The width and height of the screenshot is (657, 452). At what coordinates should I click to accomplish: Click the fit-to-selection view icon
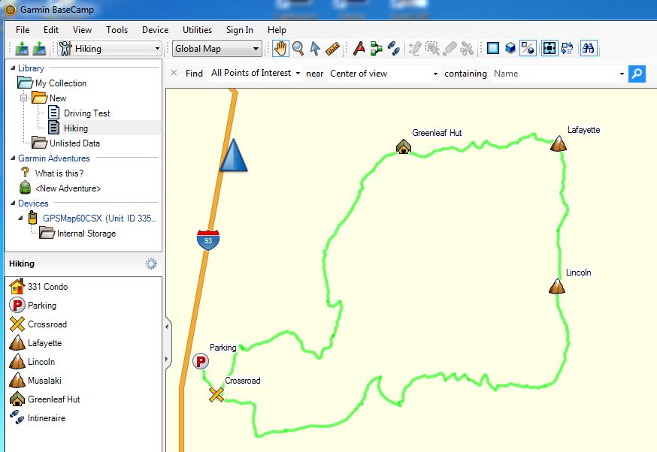549,49
